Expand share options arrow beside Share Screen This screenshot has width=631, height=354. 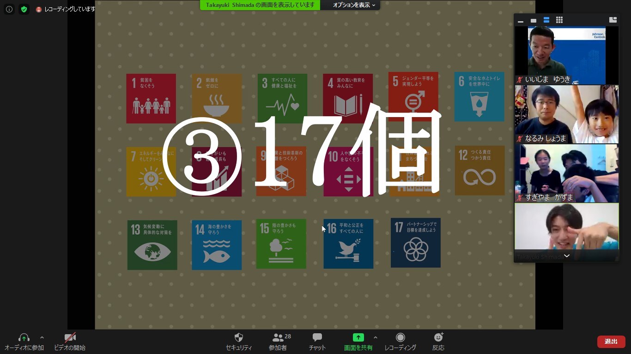point(375,337)
